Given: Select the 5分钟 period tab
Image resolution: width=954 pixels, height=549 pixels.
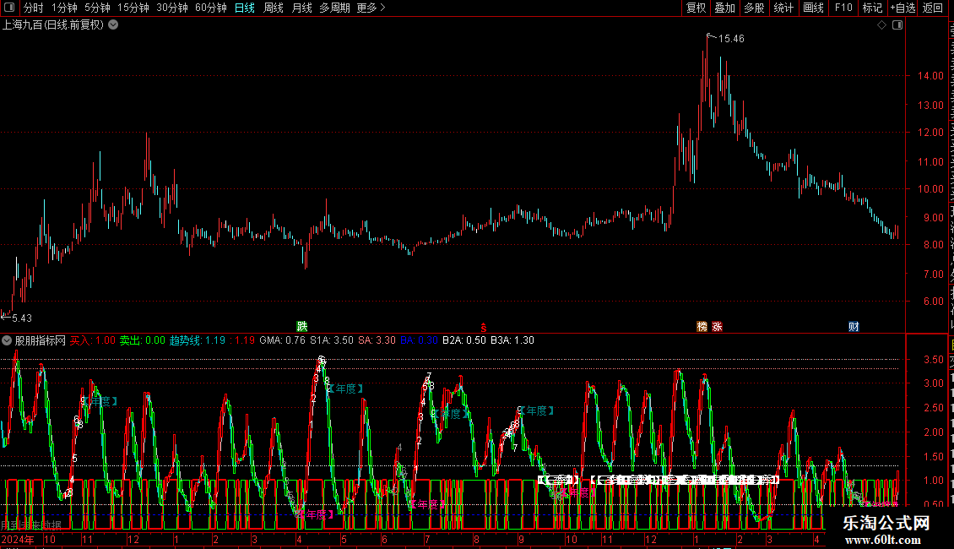Looking at the screenshot, I should (97, 8).
